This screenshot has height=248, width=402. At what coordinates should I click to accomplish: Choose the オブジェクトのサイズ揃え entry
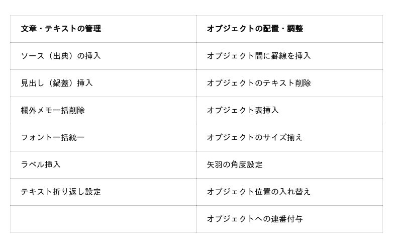coord(255,137)
